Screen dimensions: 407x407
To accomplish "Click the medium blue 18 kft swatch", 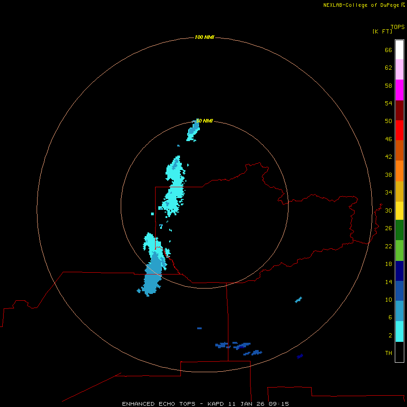I will tap(399, 290).
